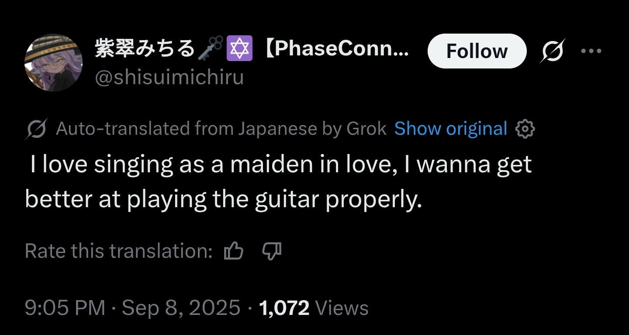Image resolution: width=629 pixels, height=335 pixels.
Task: Click the key emoji in display name
Action: (211, 49)
